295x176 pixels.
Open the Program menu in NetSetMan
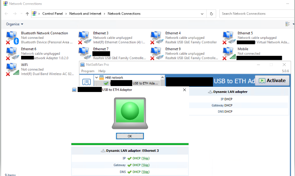tap(88, 71)
